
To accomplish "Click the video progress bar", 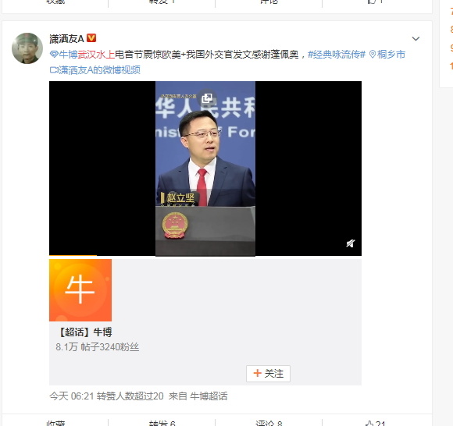I will [x=205, y=255].
